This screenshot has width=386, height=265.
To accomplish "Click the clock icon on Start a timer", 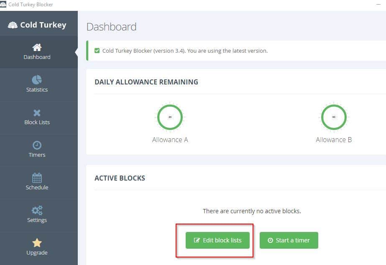I will tap(270, 240).
